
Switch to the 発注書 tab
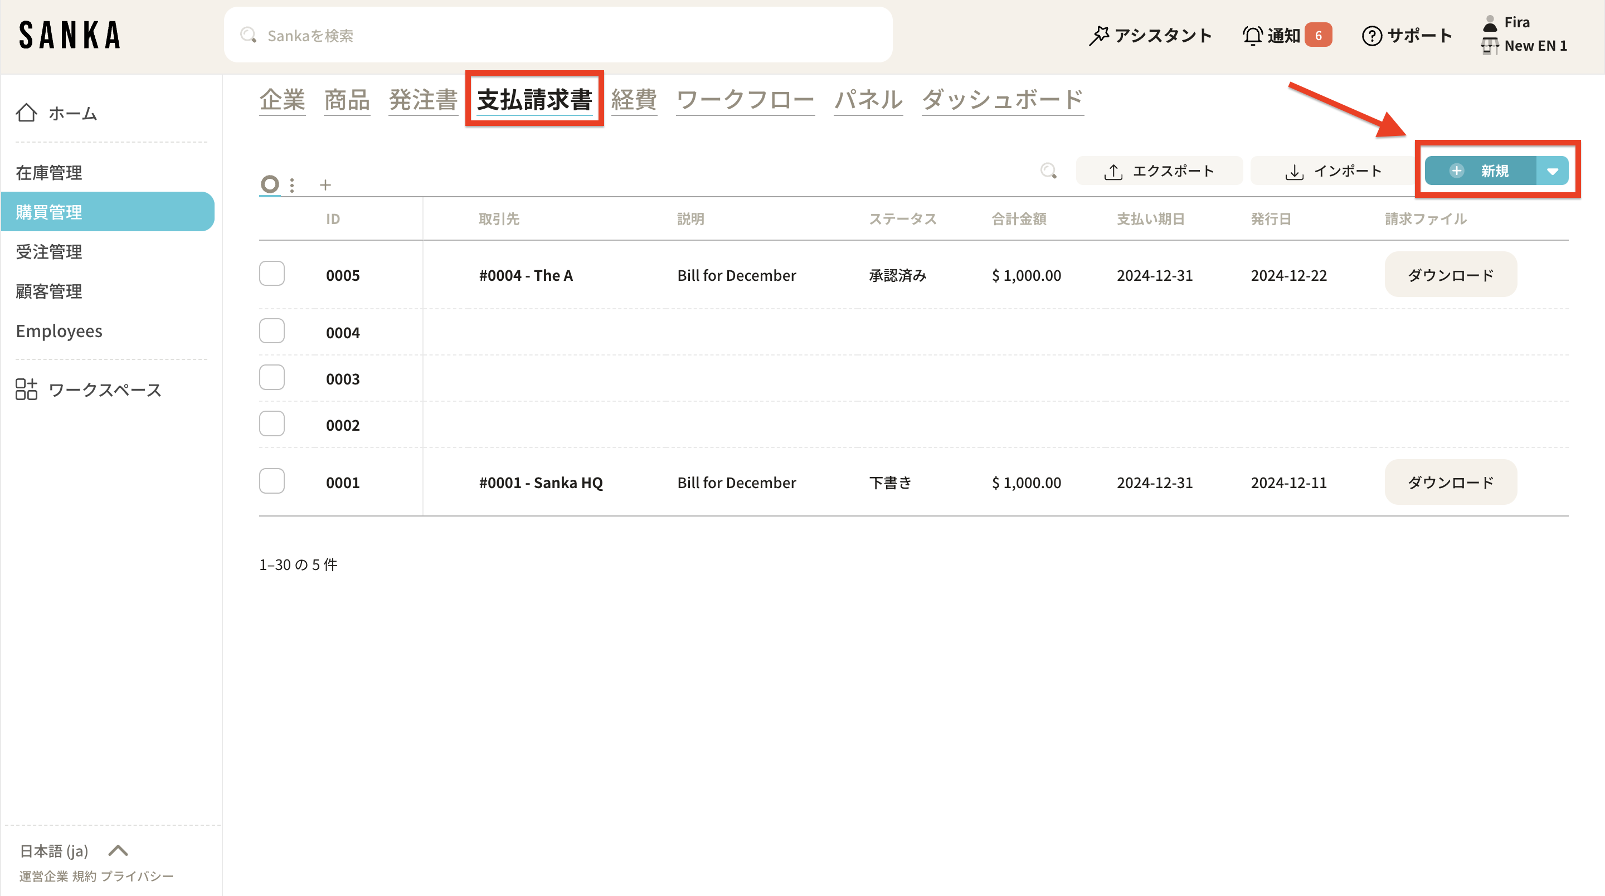coord(423,100)
